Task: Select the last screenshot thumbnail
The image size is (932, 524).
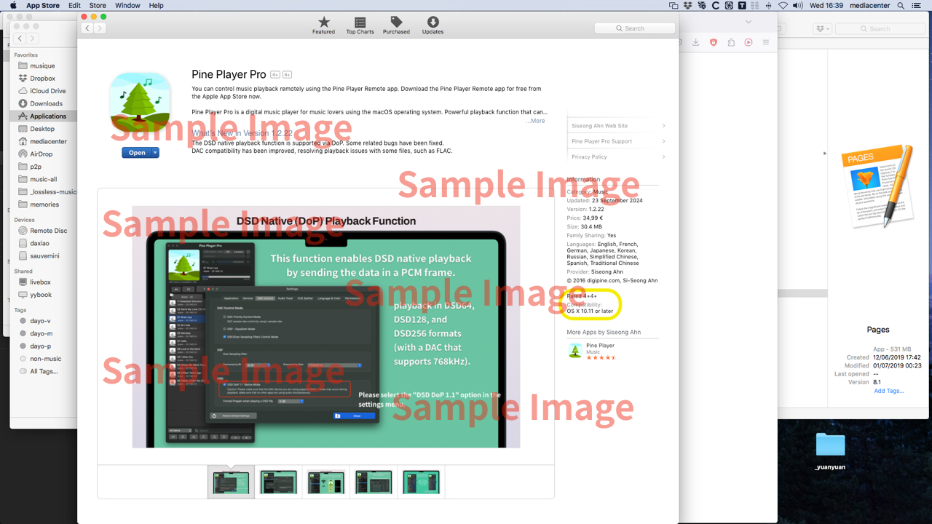Action: [421, 483]
